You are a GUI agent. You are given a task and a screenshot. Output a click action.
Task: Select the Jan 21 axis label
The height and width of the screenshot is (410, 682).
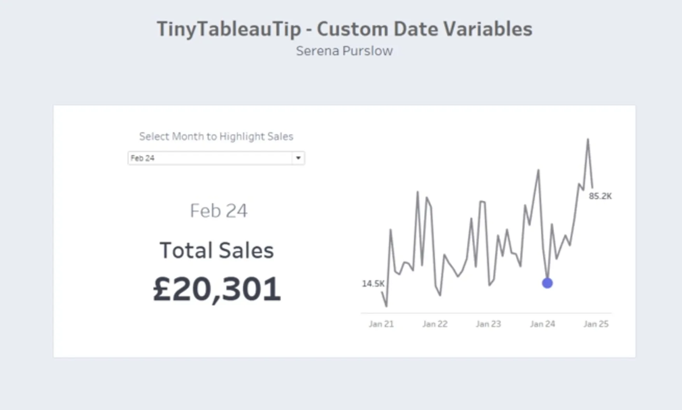coord(381,324)
